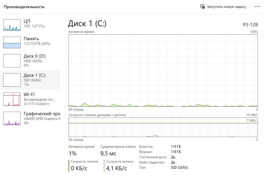Click the '10 МБ/с' scale label
The width and height of the screenshot is (264, 176).
(x=252, y=115)
